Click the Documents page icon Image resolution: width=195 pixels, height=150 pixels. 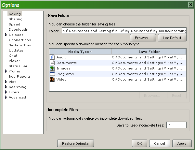[x=52, y=63]
